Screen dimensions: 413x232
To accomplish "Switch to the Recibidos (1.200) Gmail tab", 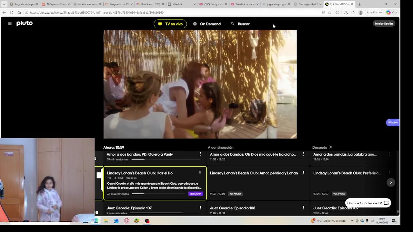I will tap(150, 4).
